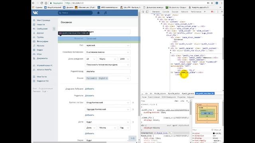The width and height of the screenshot is (255, 143).
Task: Switch to Console tab in DevTools
Action: point(166,12)
